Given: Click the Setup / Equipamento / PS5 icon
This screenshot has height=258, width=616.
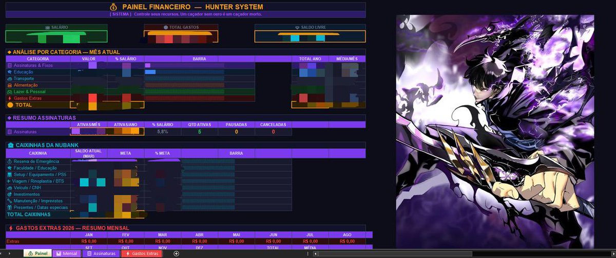Looking at the screenshot, I should (9, 175).
